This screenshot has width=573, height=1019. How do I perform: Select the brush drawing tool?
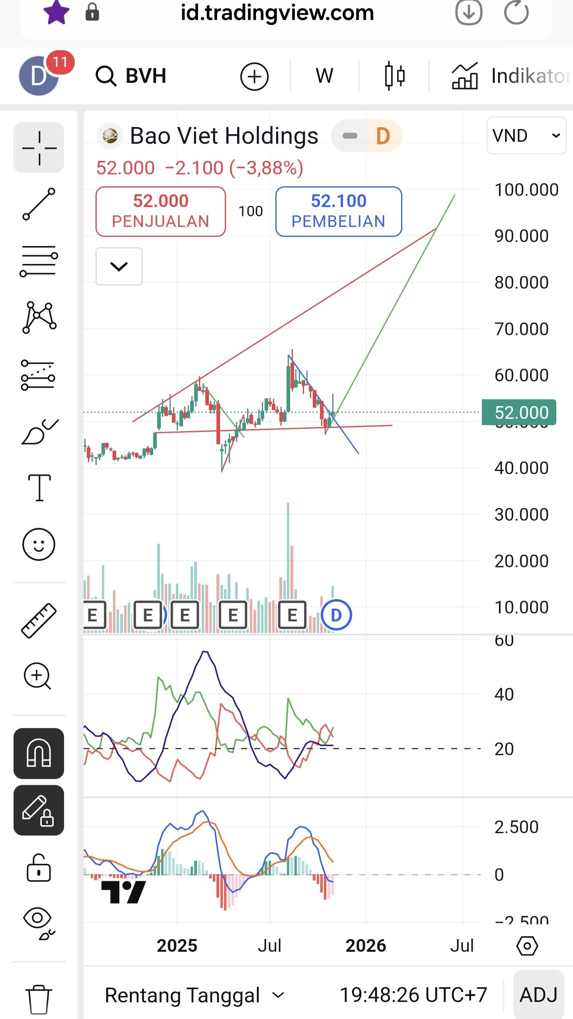(39, 432)
